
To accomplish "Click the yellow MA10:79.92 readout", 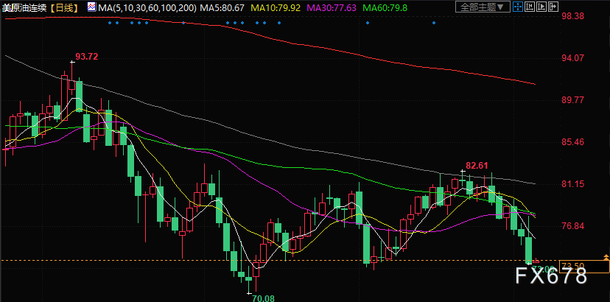I will [277, 7].
